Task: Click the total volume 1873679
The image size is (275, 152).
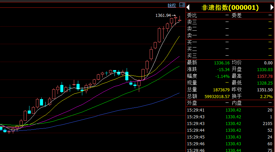Action: pyautogui.click(x=221, y=90)
